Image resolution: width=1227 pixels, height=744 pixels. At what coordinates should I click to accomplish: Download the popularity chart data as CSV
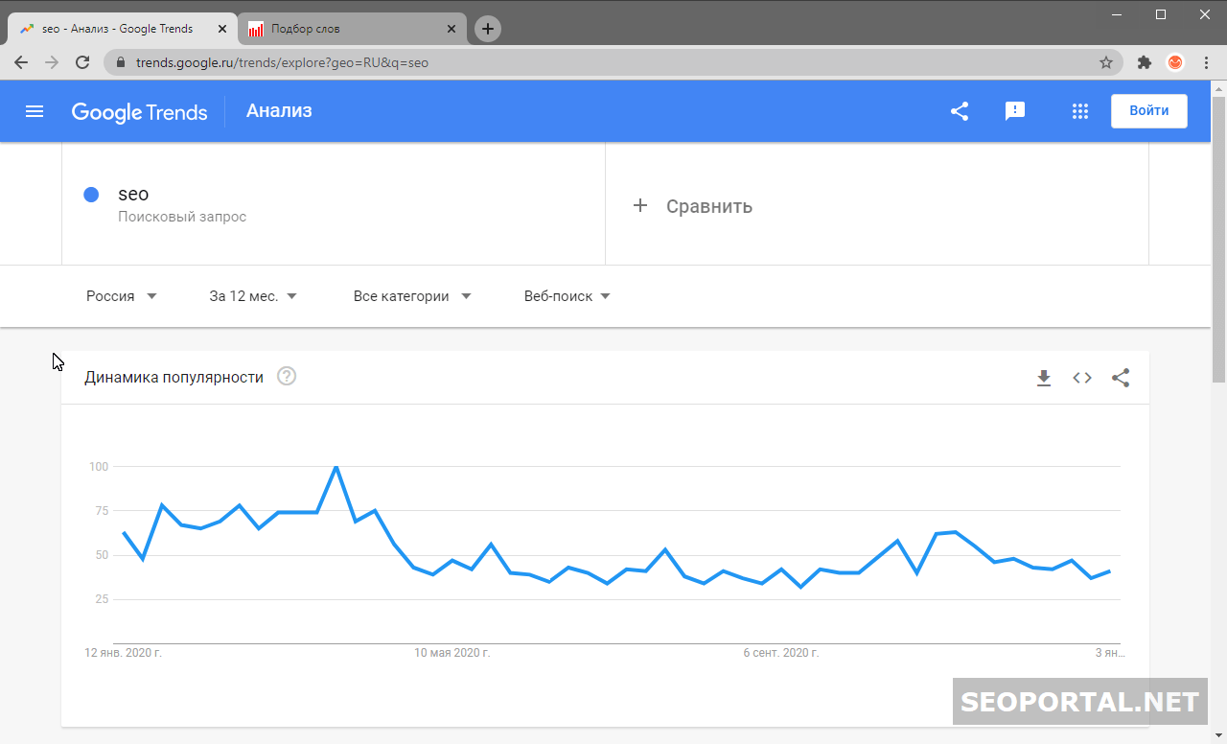[1044, 378]
